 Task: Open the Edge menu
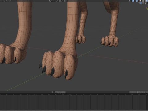(4, 1)
